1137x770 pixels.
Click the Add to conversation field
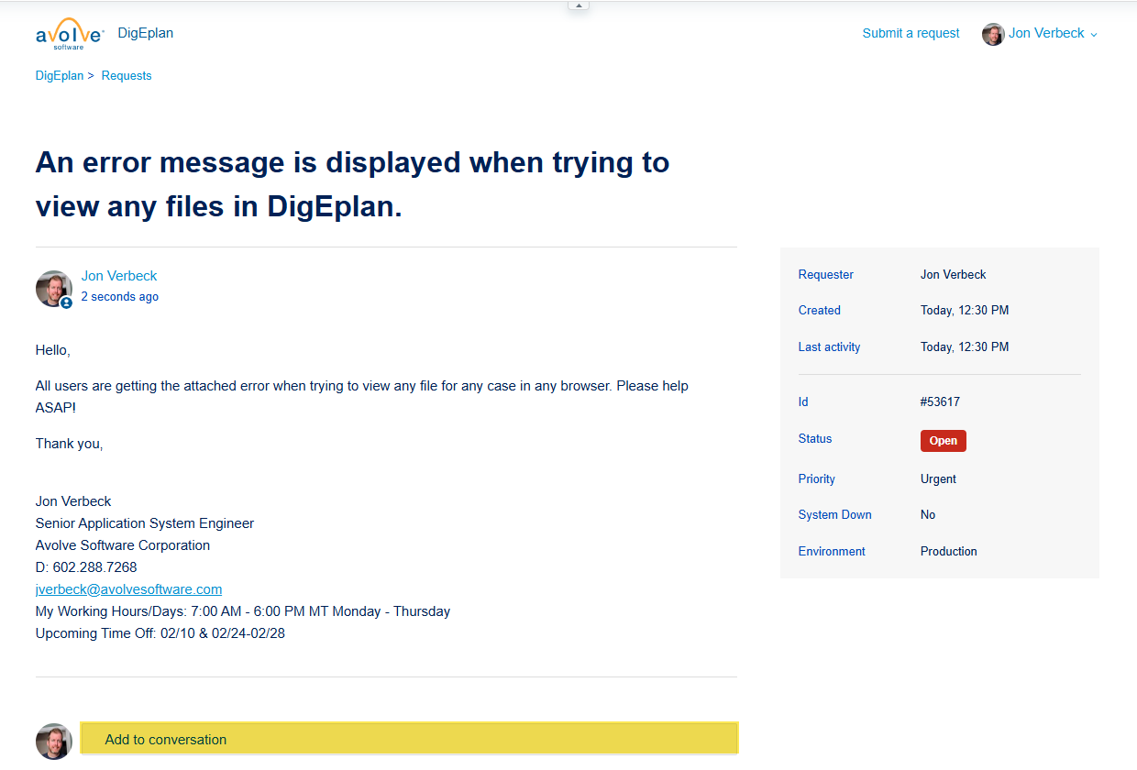[x=409, y=739]
